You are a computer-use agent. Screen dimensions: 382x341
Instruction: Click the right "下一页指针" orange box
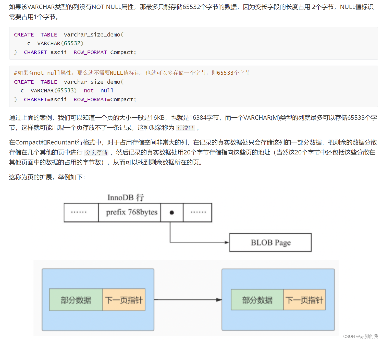point(305,300)
